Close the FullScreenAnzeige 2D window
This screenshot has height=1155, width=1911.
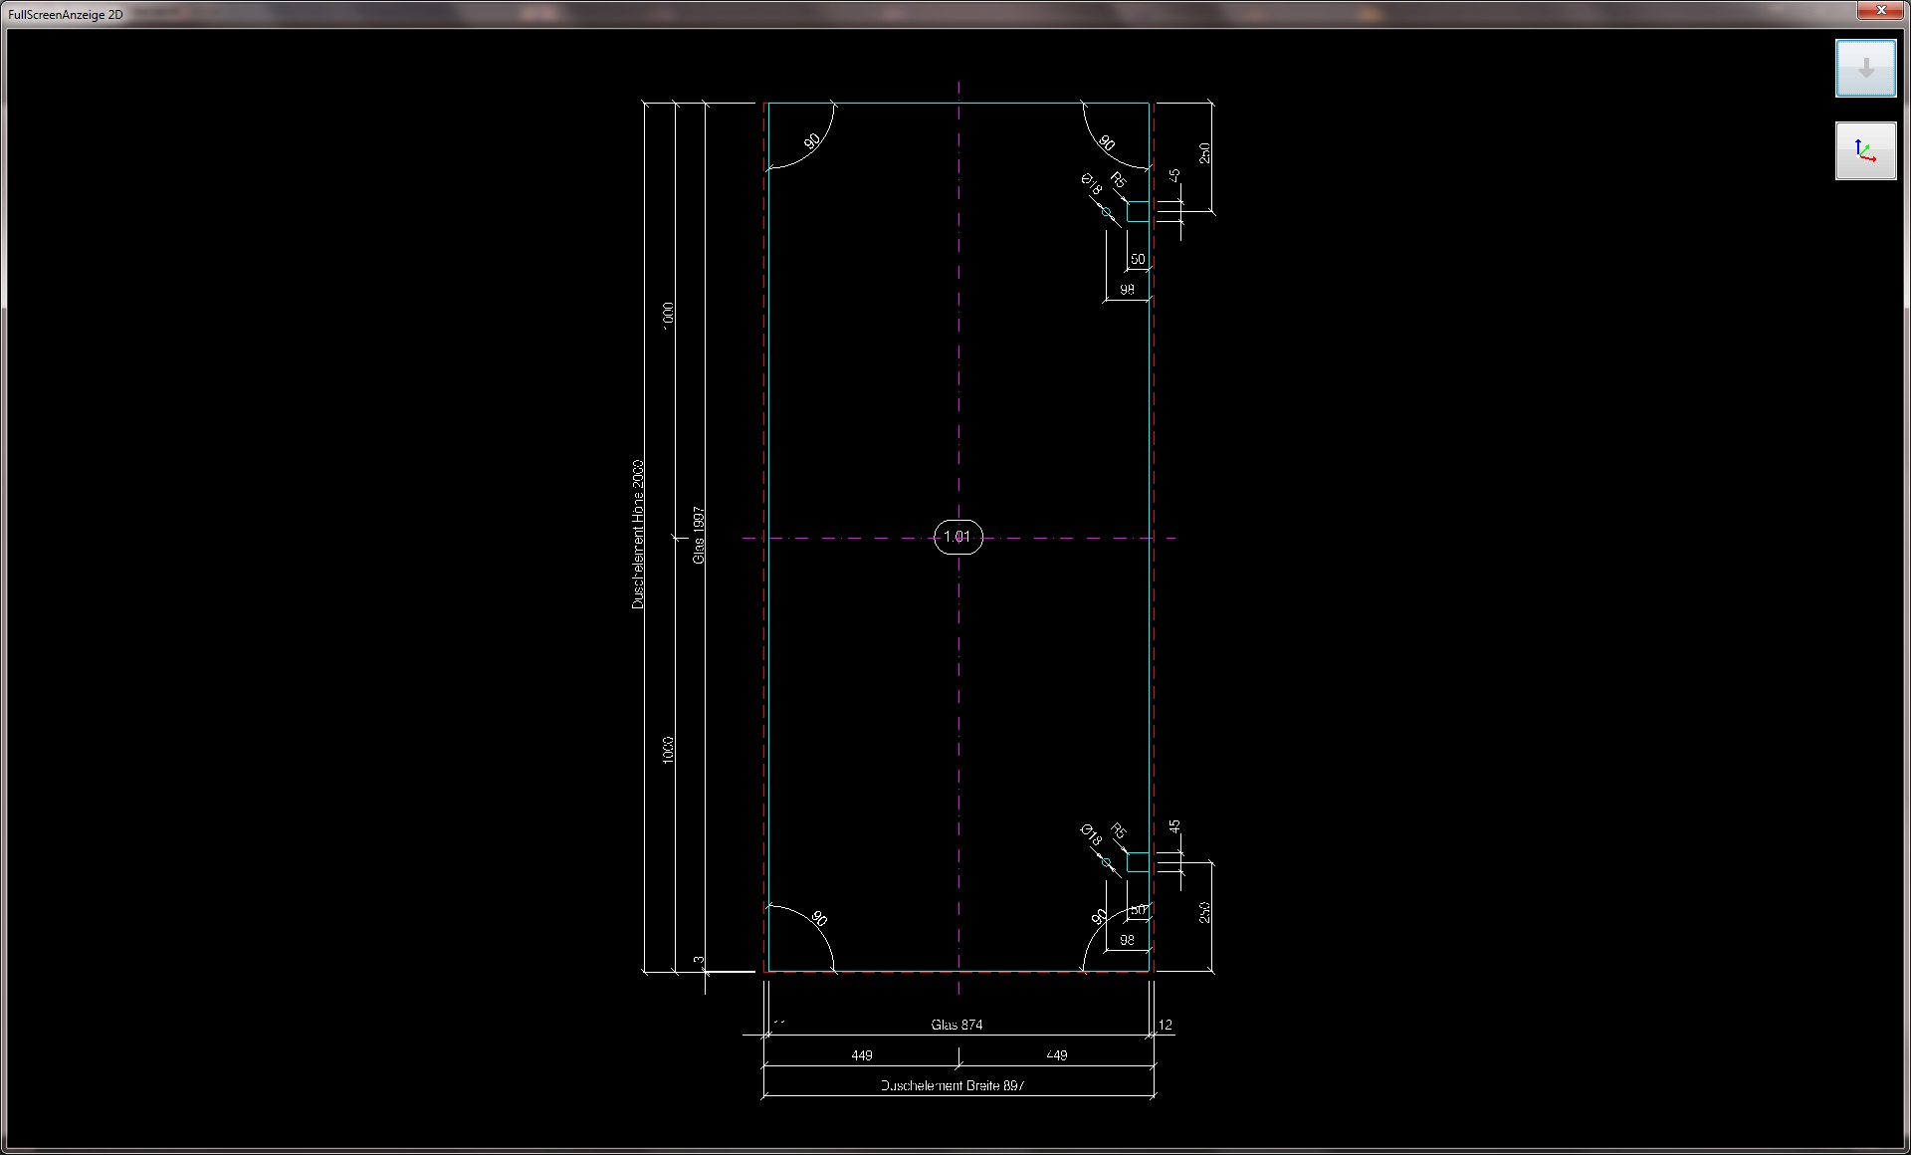click(1880, 10)
